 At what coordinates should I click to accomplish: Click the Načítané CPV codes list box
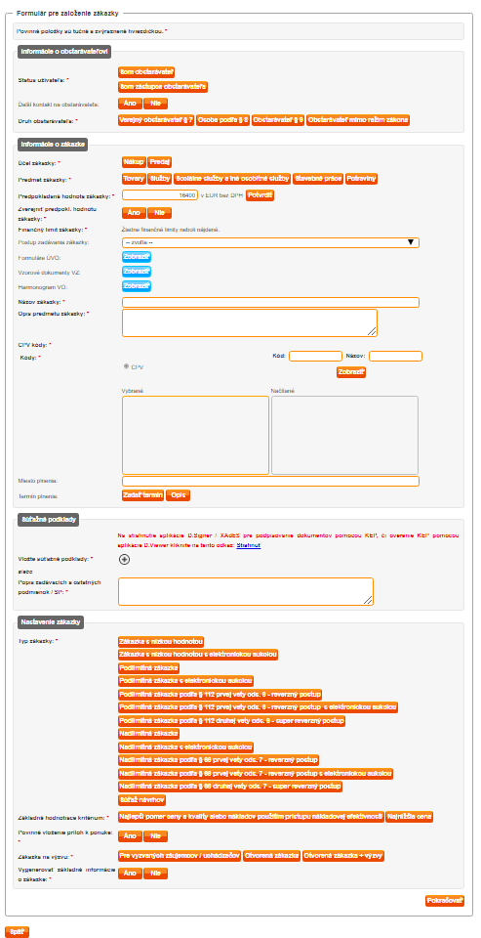coord(344,435)
